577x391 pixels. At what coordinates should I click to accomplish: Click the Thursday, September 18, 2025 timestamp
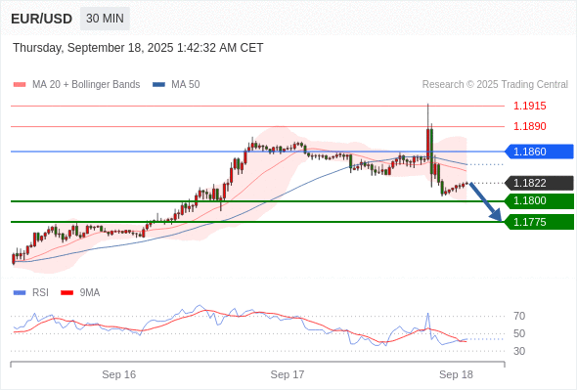click(x=138, y=48)
